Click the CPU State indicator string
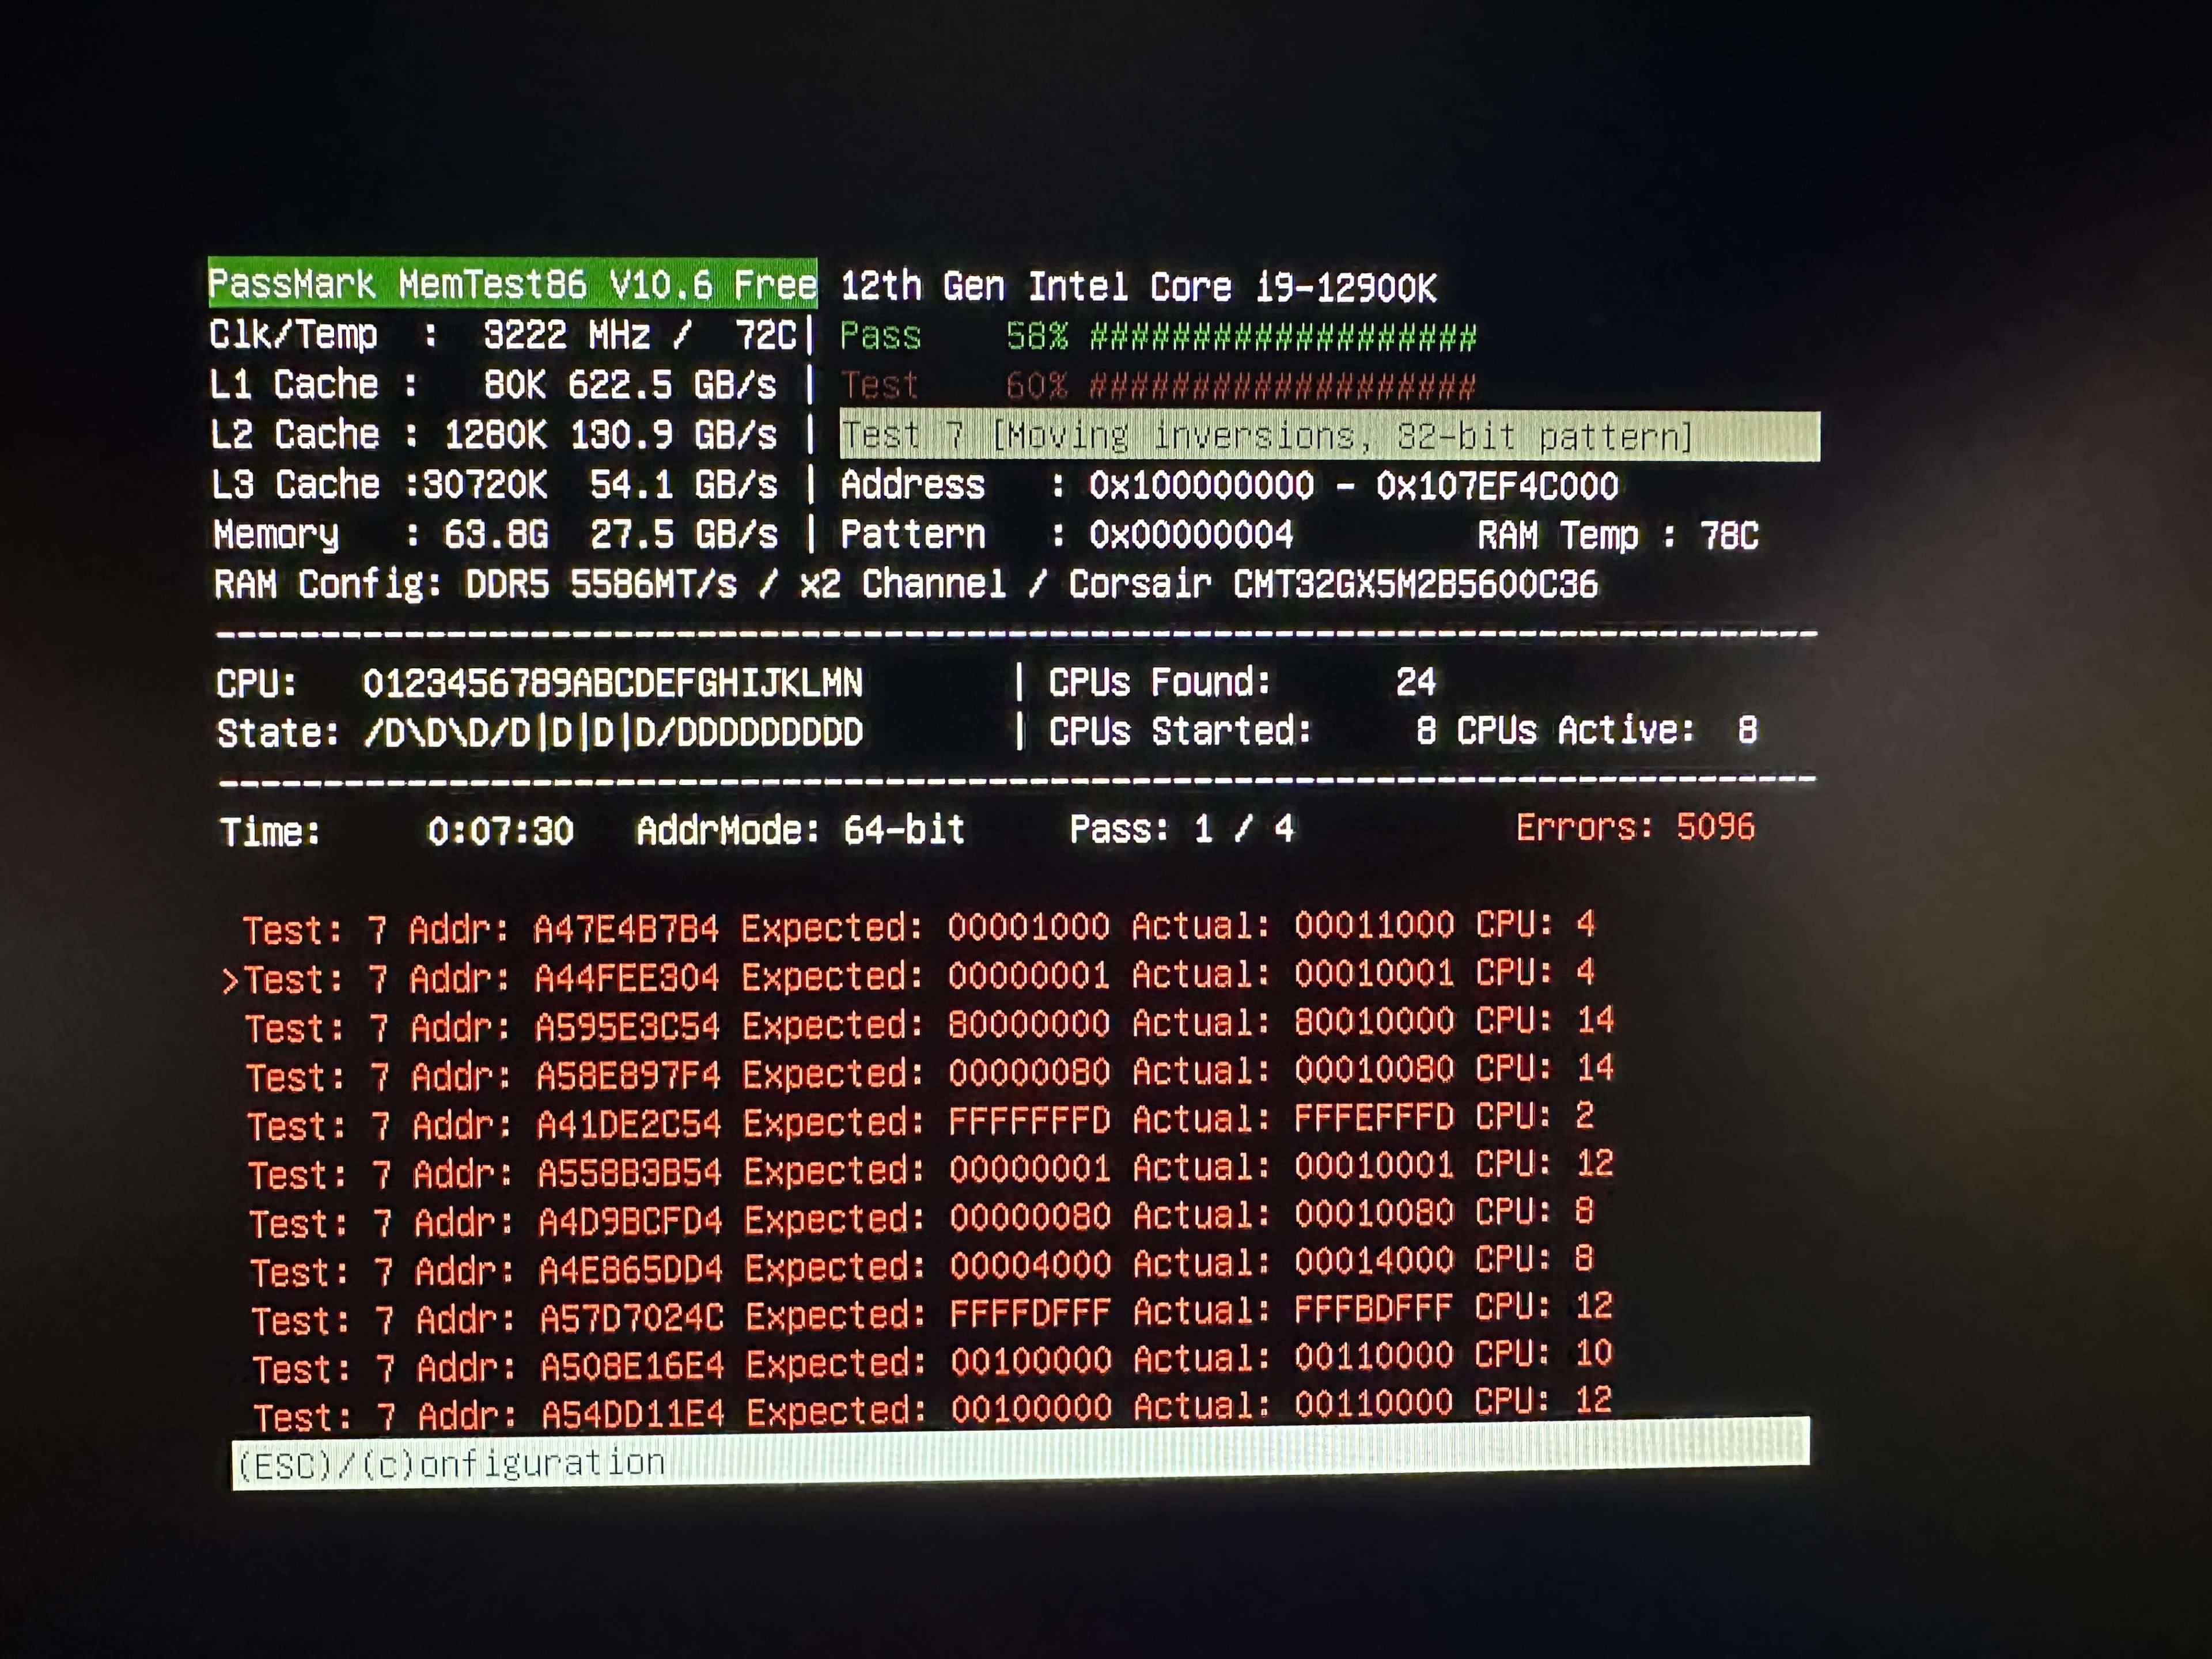Screen dimensions: 2212x1659 click(x=613, y=732)
